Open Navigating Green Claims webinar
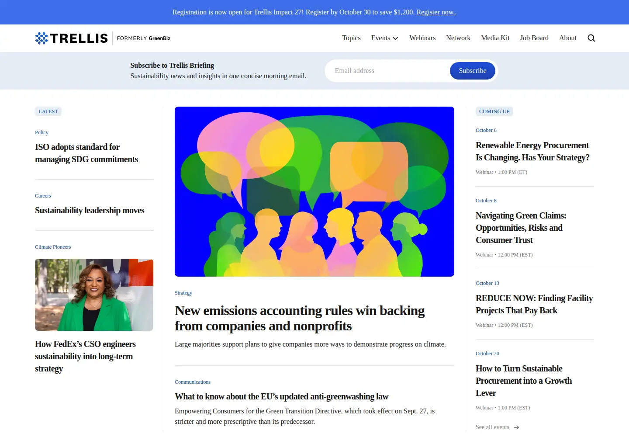Screen dimensions: 629x437 [x=521, y=228]
